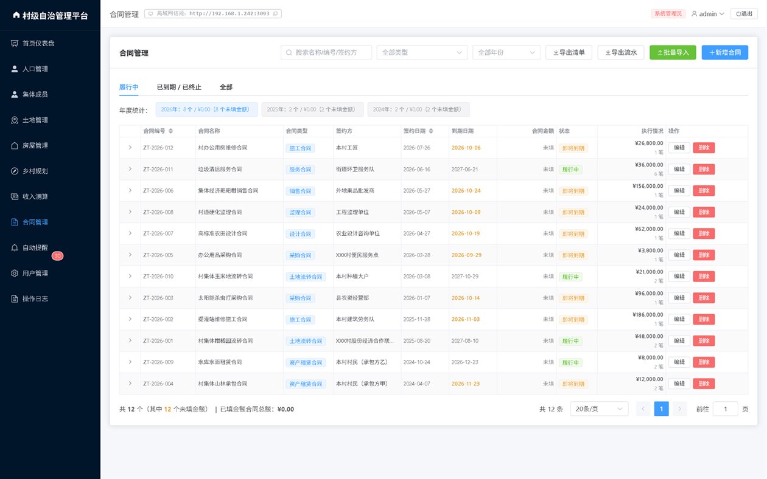Viewport: 767px width, 479px height.
Task: Open the 20条/页 page size dropdown
Action: point(599,409)
